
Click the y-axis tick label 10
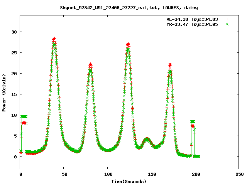click(x=14, y=115)
